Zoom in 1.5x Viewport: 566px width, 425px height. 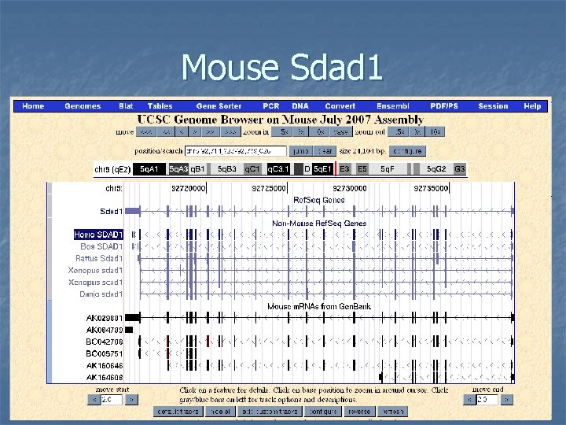[x=282, y=132]
